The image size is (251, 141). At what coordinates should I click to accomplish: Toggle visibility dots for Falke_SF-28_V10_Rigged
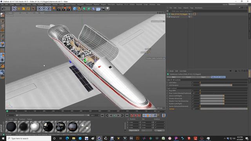[191, 14]
